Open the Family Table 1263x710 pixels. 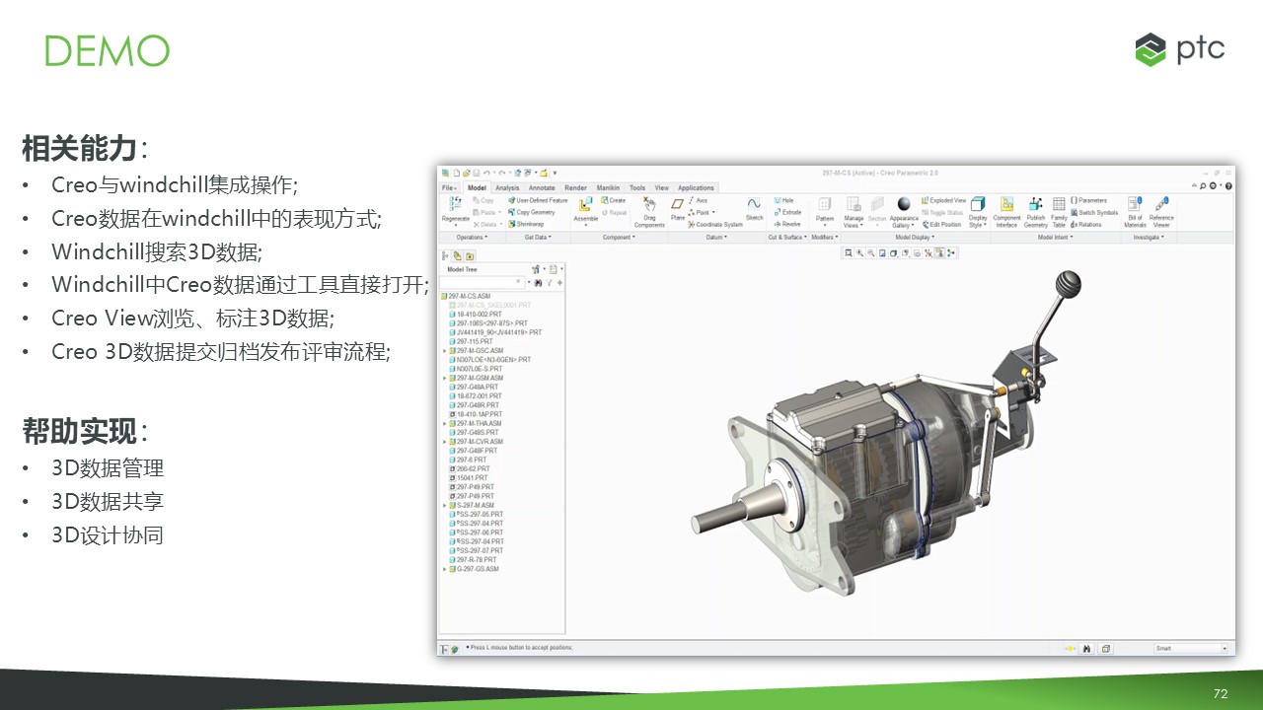(x=1059, y=212)
